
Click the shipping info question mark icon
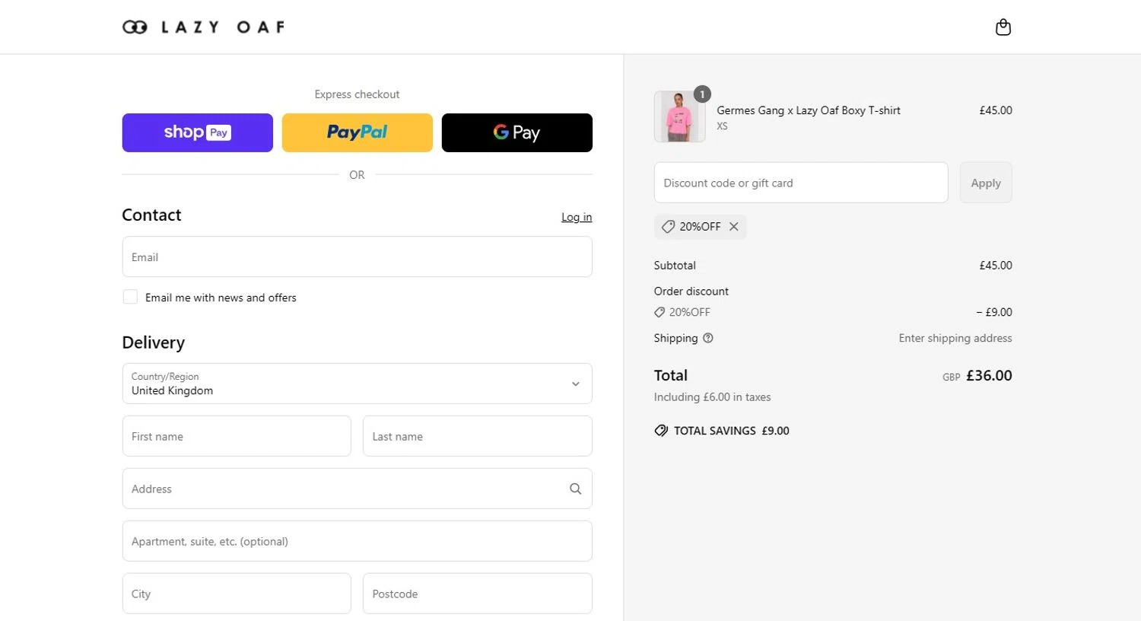[708, 338]
